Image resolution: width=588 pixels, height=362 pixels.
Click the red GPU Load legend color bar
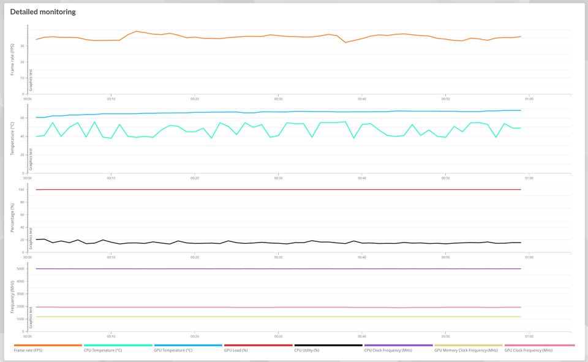(x=258, y=345)
